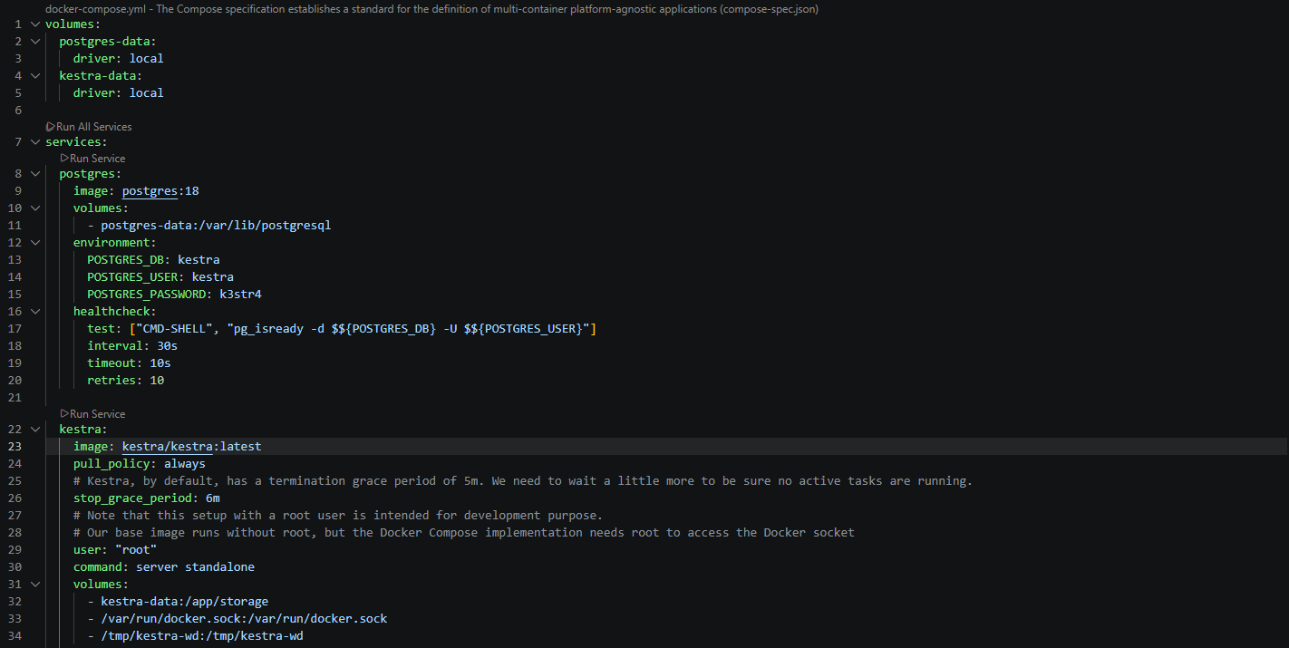1289x648 pixels.
Task: Click the 'kestra:' service key on line 22
Action: pyautogui.click(x=83, y=430)
